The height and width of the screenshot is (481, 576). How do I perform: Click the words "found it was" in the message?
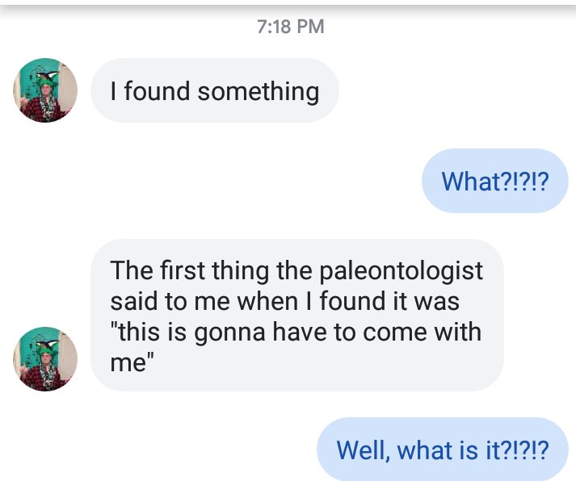(x=389, y=301)
